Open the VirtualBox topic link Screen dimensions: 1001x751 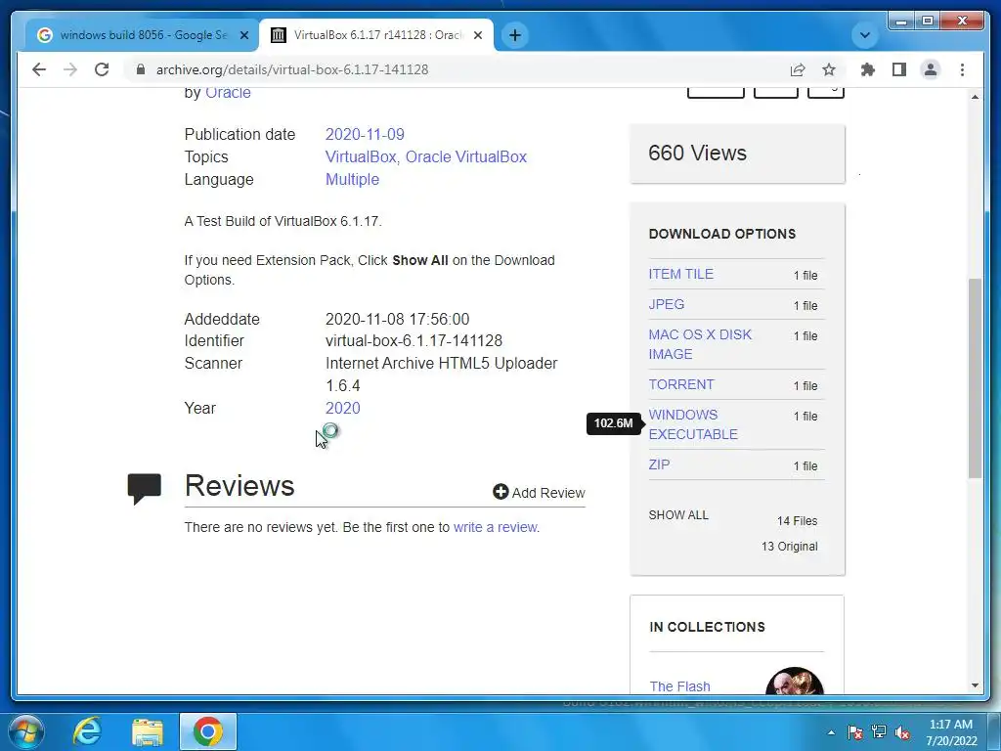(362, 157)
